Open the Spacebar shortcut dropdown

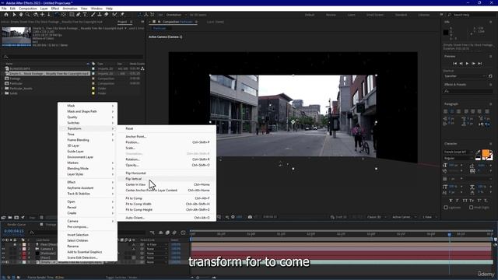pos(465,76)
